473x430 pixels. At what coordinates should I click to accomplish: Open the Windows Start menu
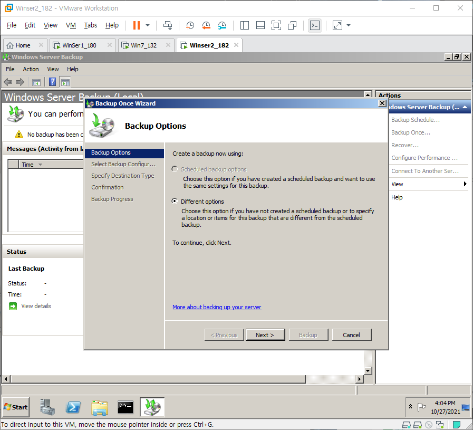click(x=16, y=407)
